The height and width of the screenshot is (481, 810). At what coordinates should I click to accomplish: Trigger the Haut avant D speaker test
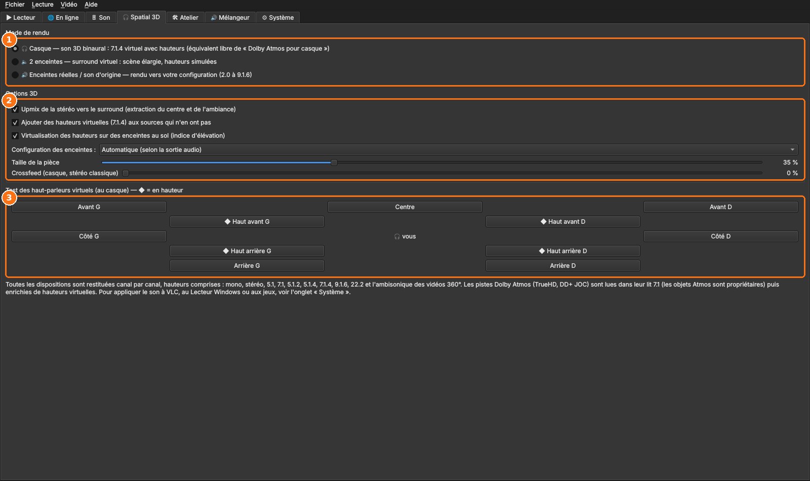563,222
